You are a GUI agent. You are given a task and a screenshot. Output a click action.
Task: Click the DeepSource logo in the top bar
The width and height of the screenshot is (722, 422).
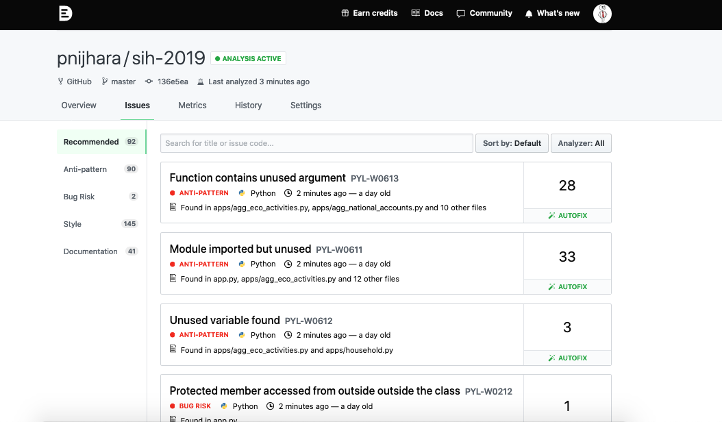(65, 13)
